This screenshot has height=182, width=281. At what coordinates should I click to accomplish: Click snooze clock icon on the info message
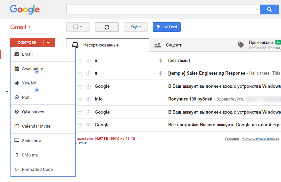click(x=88, y=99)
